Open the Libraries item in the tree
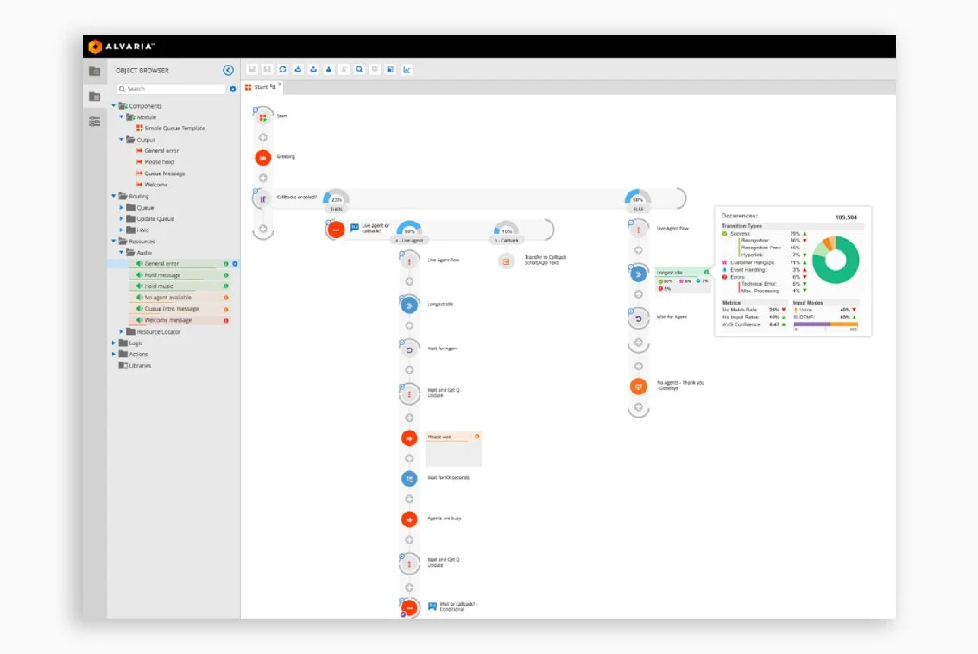 pos(135,365)
